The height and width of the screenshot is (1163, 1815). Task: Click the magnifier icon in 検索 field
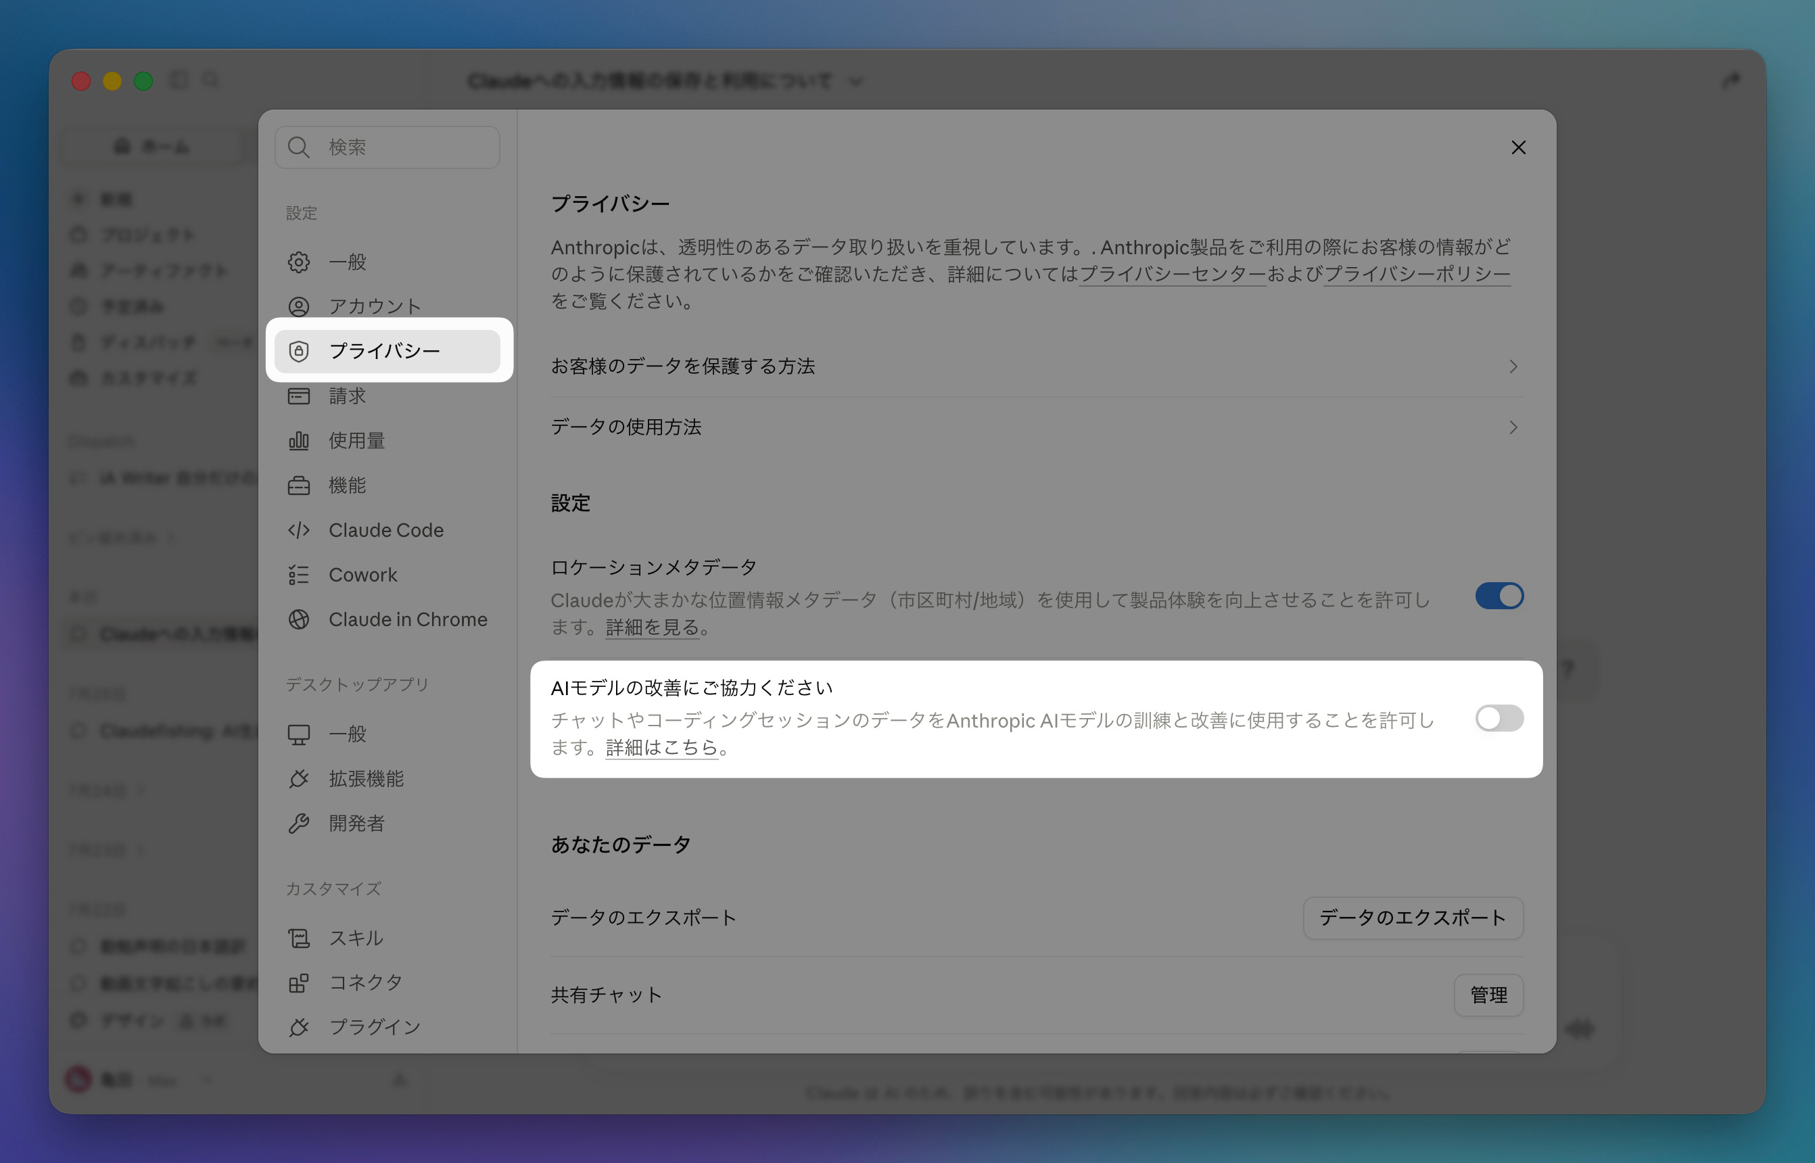pyautogui.click(x=299, y=147)
